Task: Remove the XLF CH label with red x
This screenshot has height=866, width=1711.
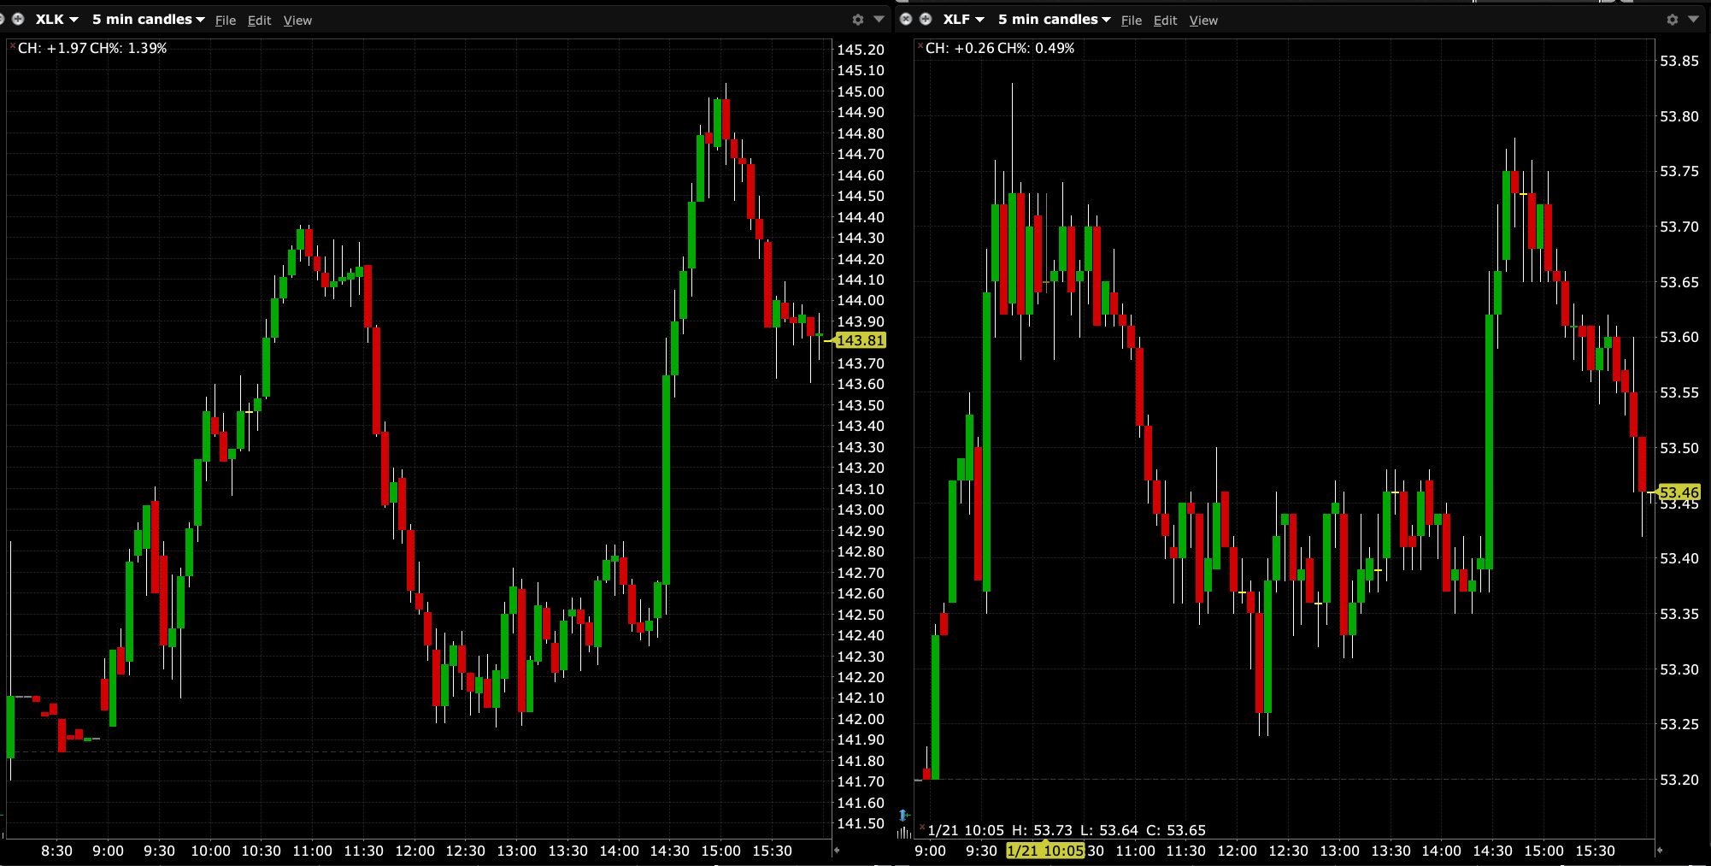Action: click(x=920, y=46)
